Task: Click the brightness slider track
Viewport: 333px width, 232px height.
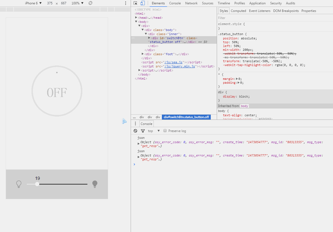Action: [x=57, y=184]
